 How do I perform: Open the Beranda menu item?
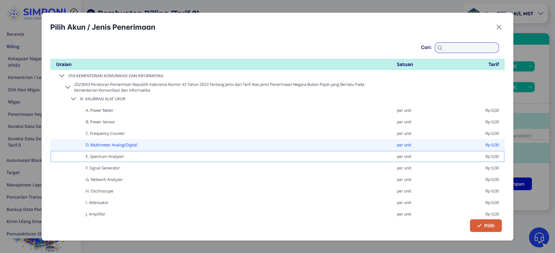point(15,34)
